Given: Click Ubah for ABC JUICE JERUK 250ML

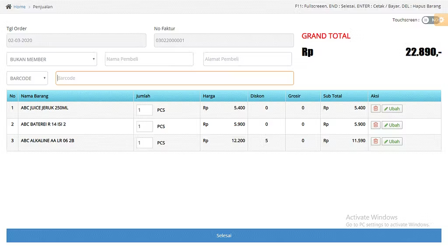Looking at the screenshot, I should point(392,109).
